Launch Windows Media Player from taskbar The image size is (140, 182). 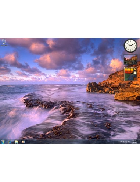(23, 142)
